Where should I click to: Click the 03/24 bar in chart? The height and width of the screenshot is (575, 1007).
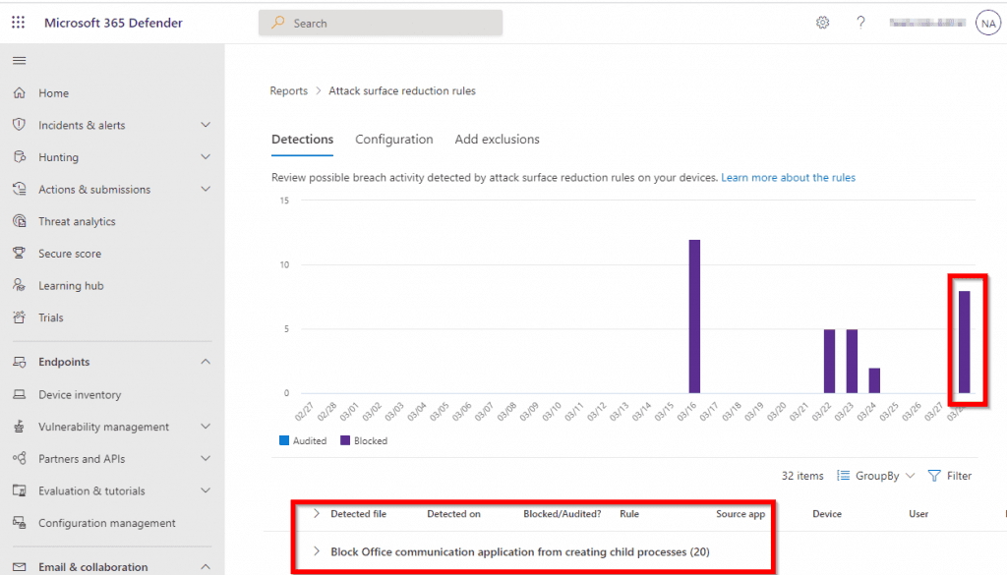tap(874, 380)
